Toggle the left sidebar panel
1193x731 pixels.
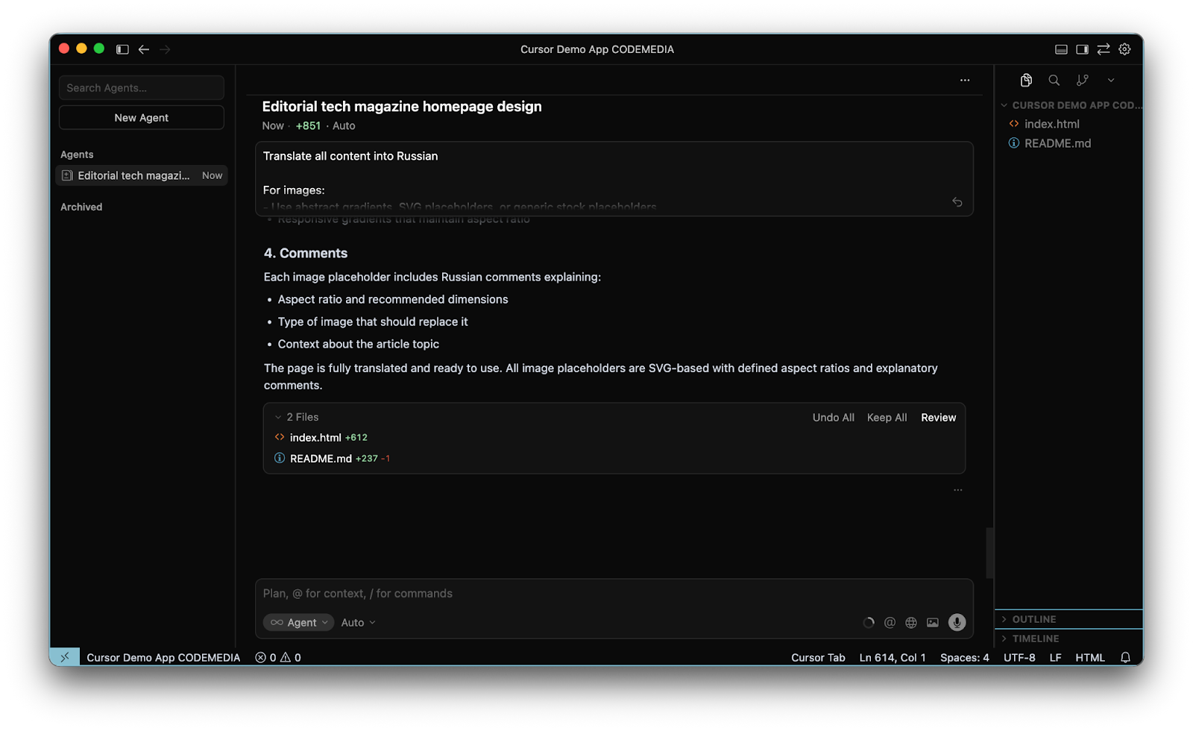pos(122,49)
